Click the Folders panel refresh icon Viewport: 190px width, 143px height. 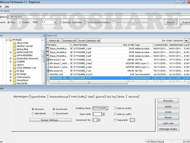[43, 36]
